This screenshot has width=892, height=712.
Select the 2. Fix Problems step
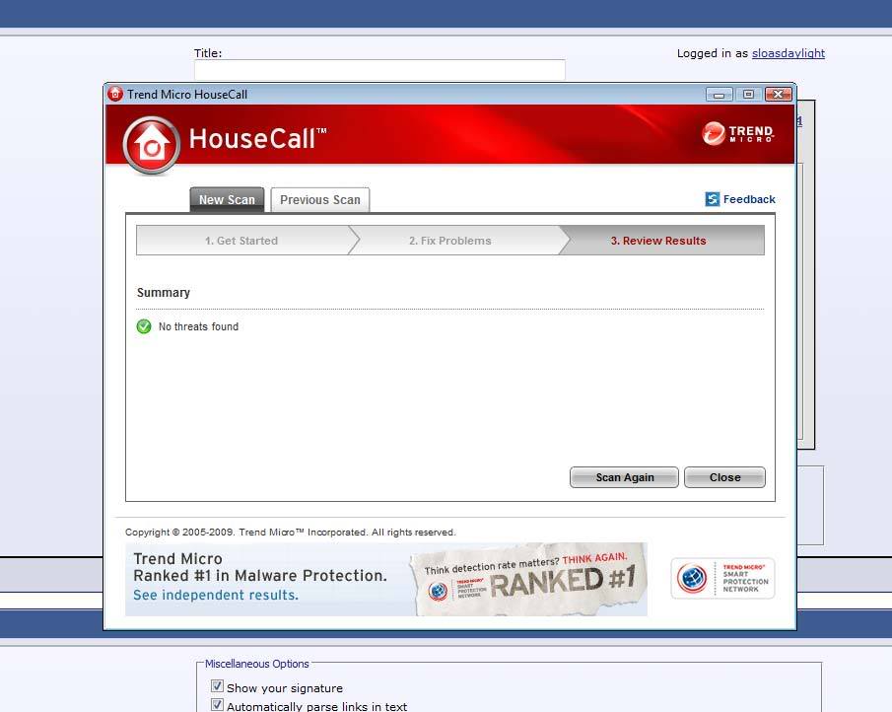(450, 241)
